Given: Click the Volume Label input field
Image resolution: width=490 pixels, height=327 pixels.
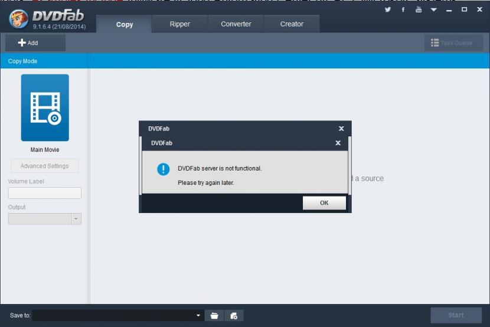Looking at the screenshot, I should (x=45, y=193).
